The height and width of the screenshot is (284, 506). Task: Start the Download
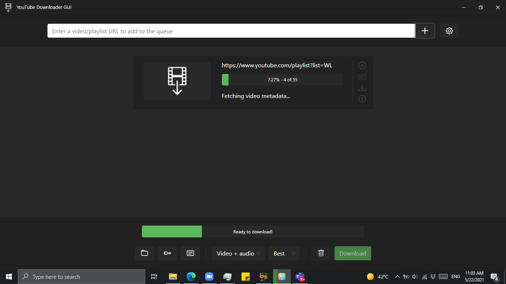352,253
